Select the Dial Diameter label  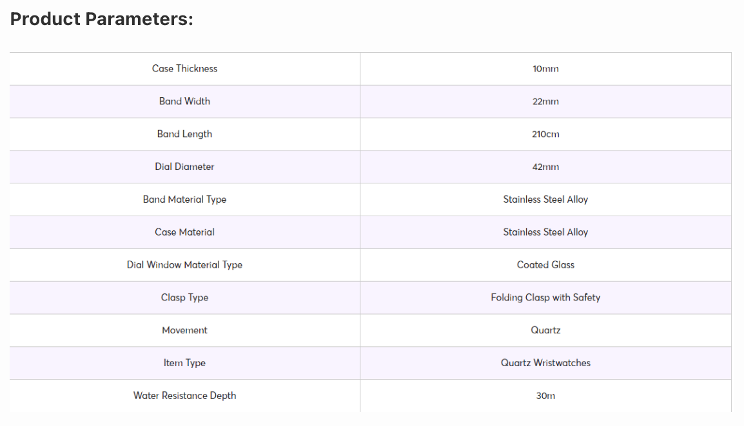(184, 167)
